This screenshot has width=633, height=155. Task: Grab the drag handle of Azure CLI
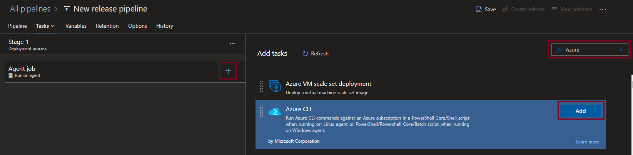pos(261,112)
